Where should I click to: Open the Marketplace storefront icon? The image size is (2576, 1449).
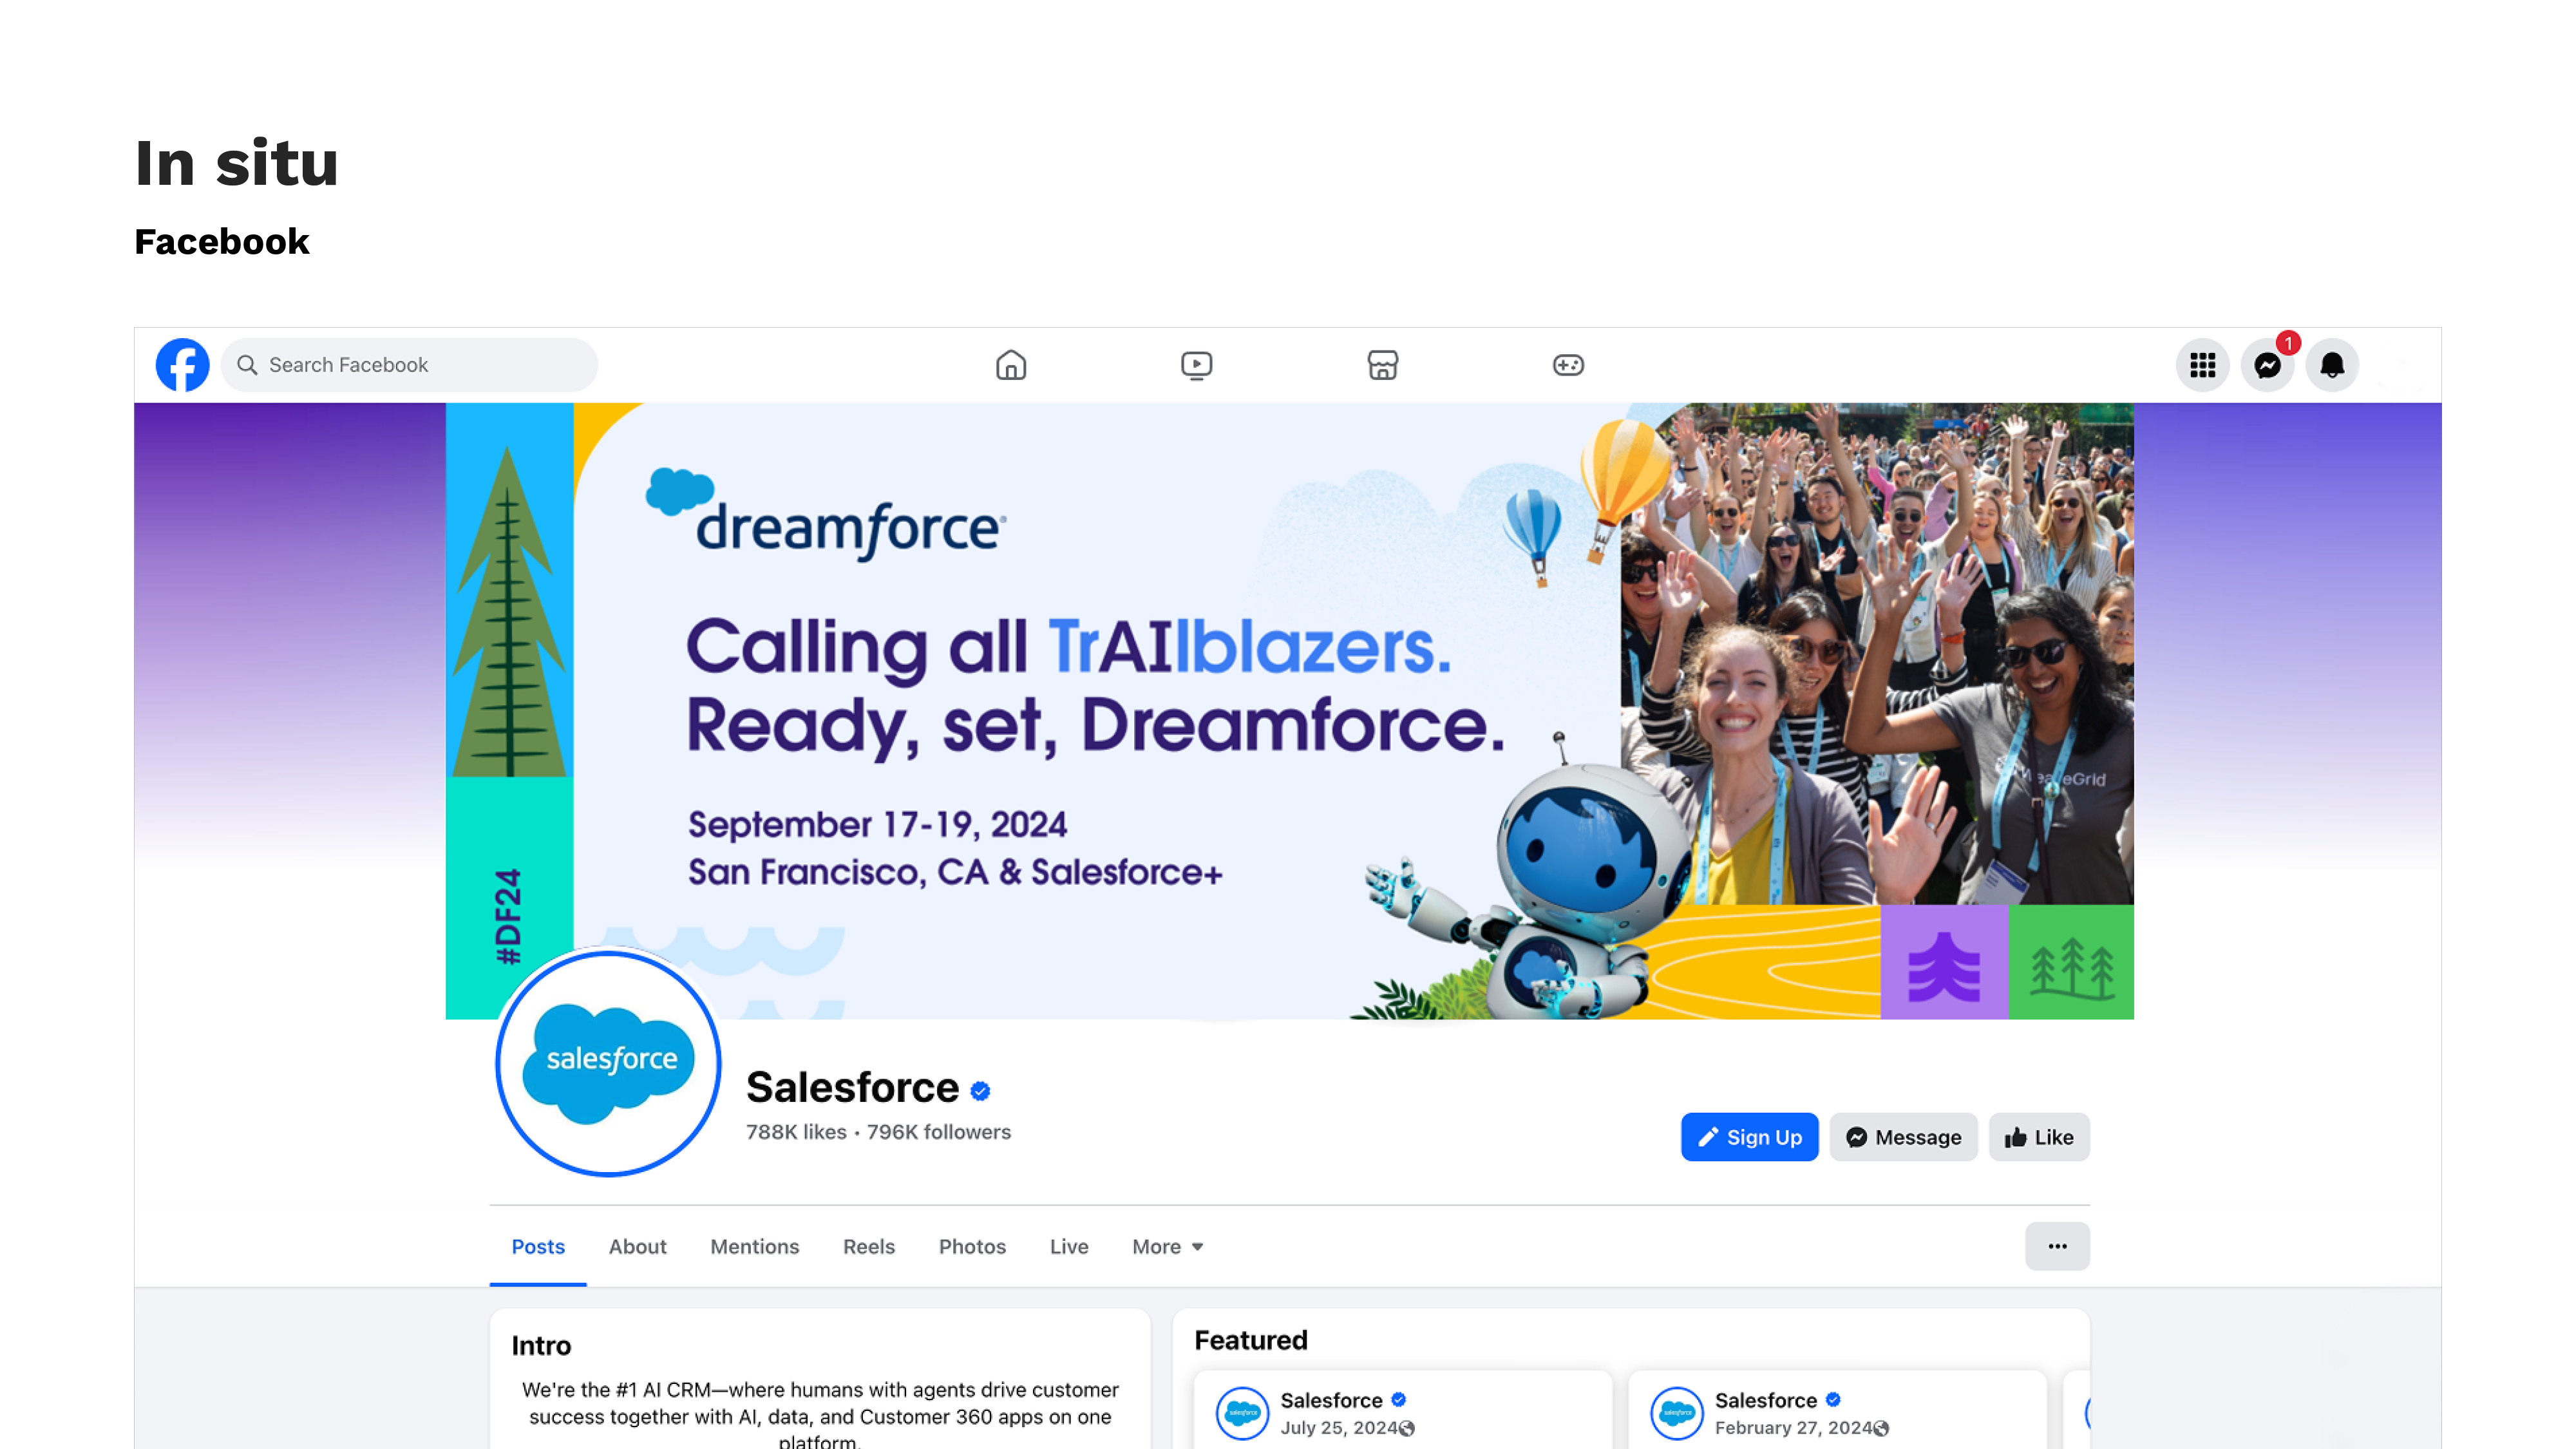click(x=1382, y=365)
